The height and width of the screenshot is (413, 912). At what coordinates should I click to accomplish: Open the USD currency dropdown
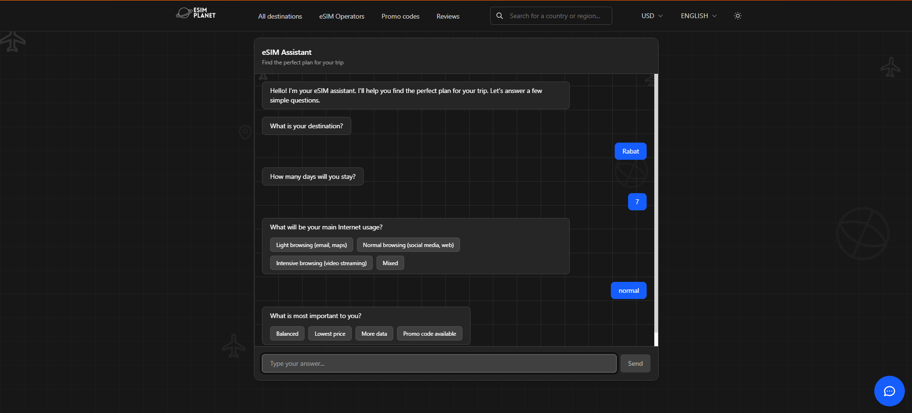point(652,16)
